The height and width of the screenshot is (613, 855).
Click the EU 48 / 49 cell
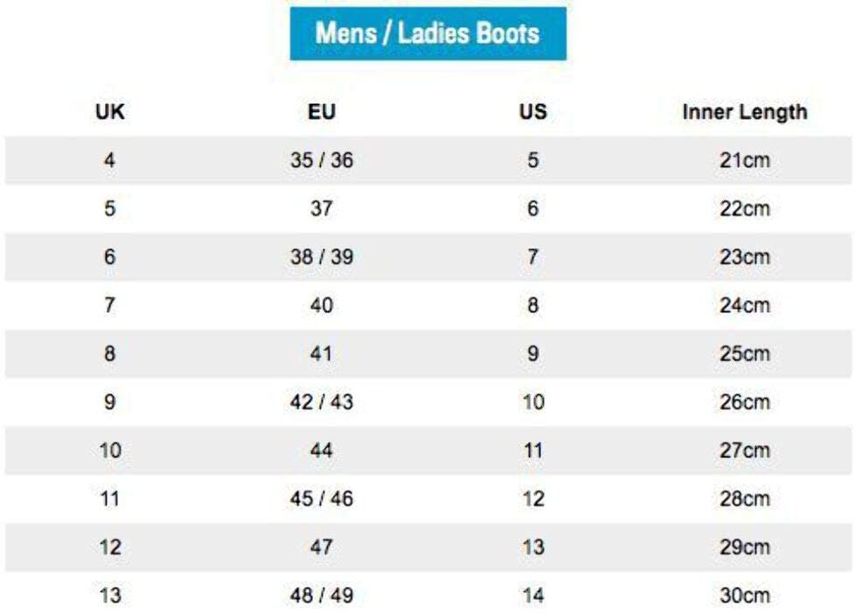point(322,596)
